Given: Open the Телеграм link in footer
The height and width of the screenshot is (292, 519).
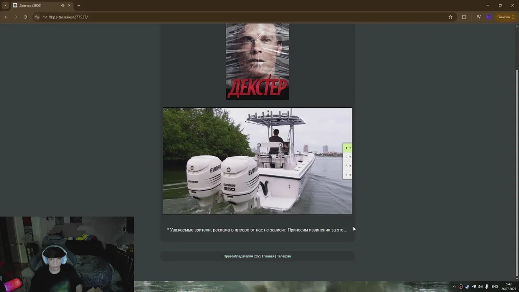Looking at the screenshot, I should [284, 256].
